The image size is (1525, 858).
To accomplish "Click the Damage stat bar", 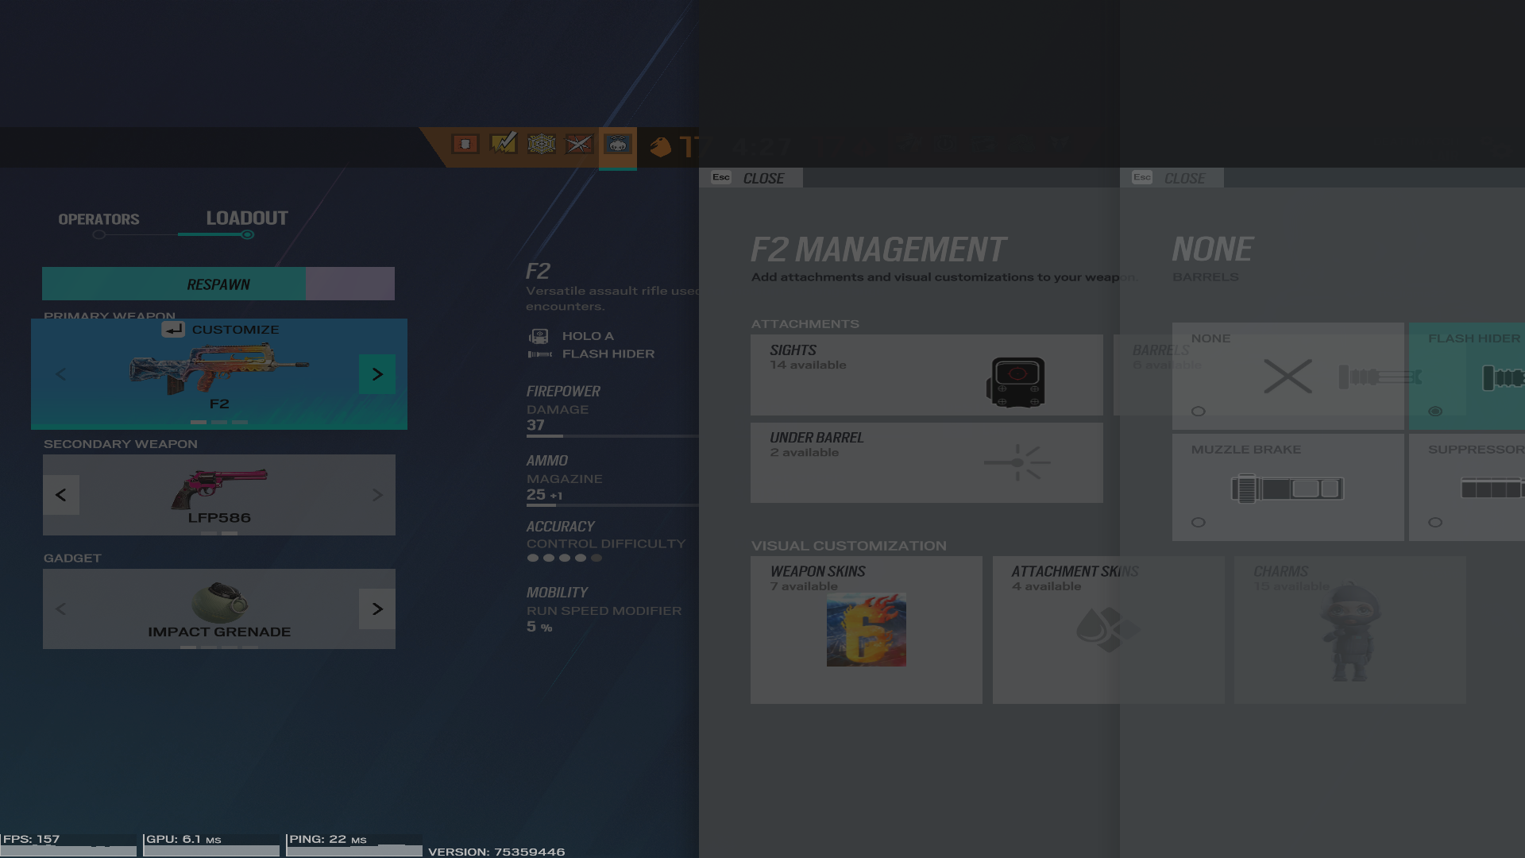I will (612, 436).
